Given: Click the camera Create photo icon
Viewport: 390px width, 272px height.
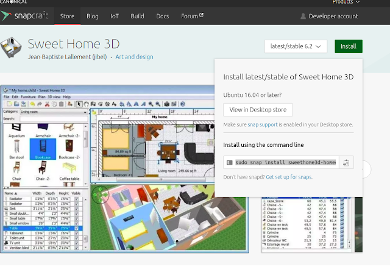Looking at the screenshot, I should coord(167,104).
